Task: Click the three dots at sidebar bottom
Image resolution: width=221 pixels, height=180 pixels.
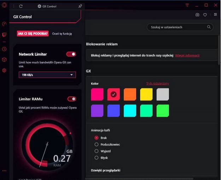Action: point(4,171)
